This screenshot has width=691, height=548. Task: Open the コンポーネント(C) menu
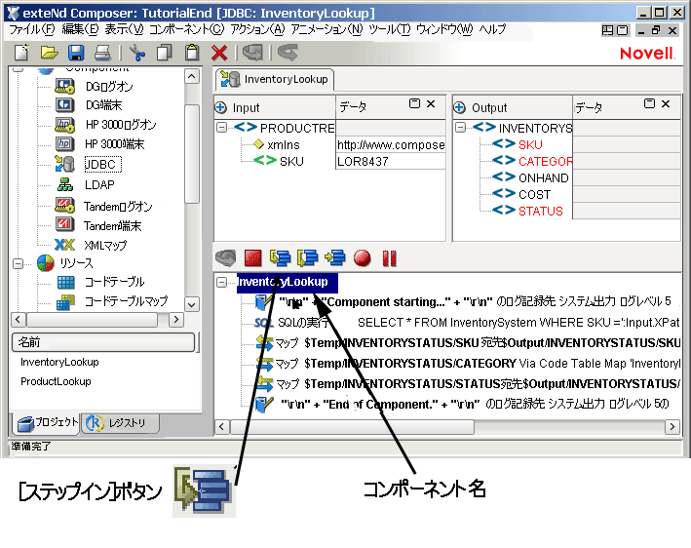pyautogui.click(x=187, y=29)
